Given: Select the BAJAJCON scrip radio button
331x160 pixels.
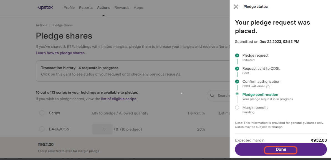Looking at the screenshot, I should [42, 129].
